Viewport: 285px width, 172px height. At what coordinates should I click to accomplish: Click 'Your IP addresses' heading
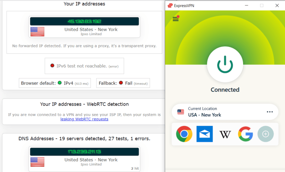pyautogui.click(x=84, y=4)
